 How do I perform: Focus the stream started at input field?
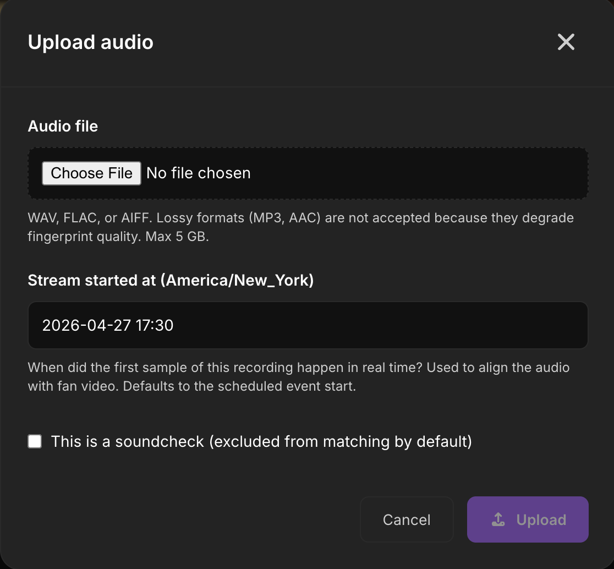coord(308,325)
